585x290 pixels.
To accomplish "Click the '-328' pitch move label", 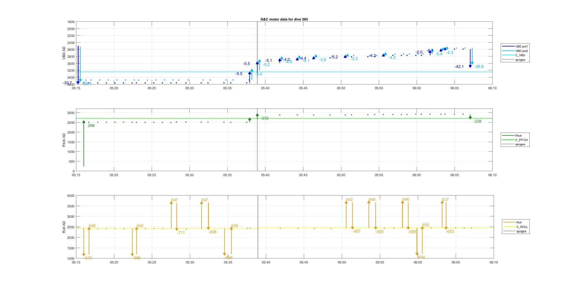I will pos(477,121).
